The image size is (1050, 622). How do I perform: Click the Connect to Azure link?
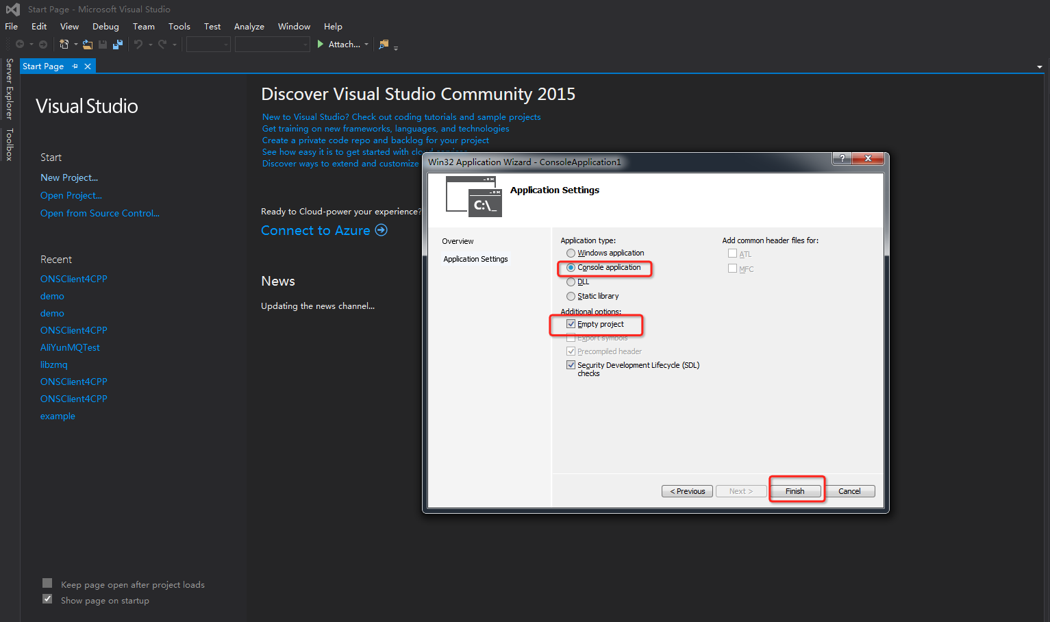tap(316, 230)
